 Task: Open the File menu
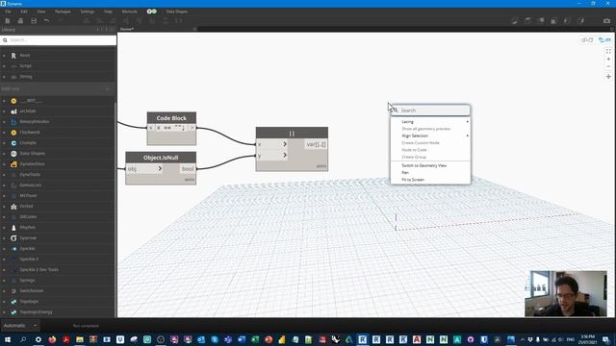click(8, 12)
